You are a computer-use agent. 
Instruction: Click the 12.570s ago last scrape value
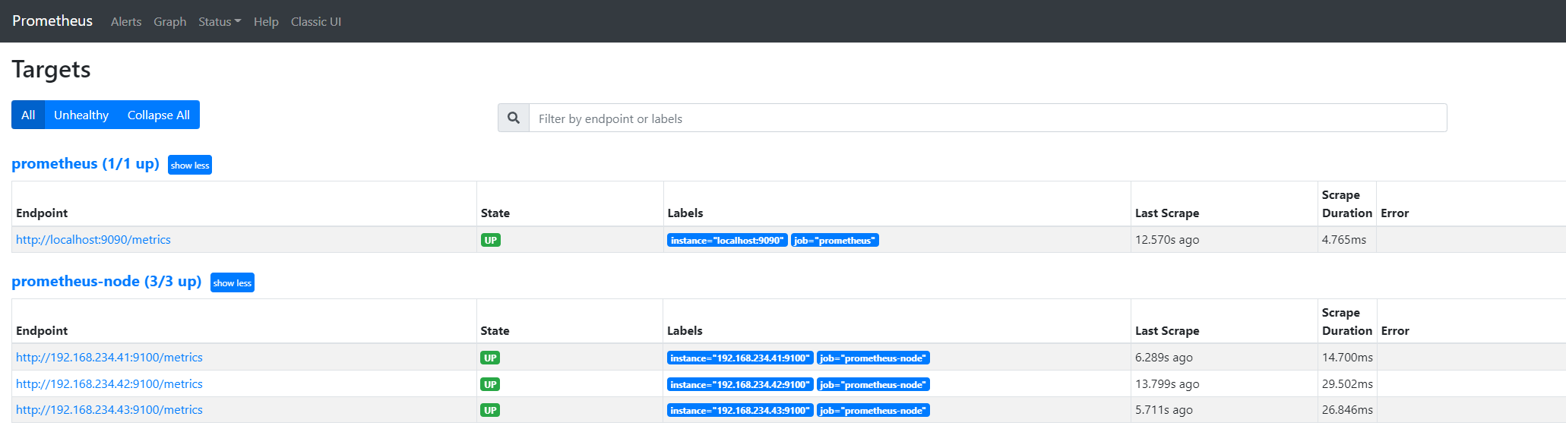point(1167,239)
